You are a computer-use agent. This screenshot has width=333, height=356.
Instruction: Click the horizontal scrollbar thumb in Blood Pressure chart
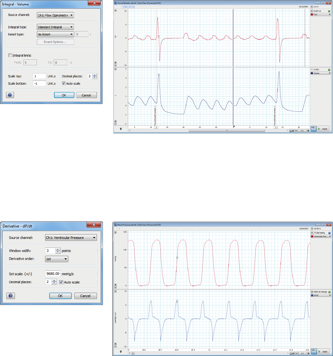tap(133, 353)
